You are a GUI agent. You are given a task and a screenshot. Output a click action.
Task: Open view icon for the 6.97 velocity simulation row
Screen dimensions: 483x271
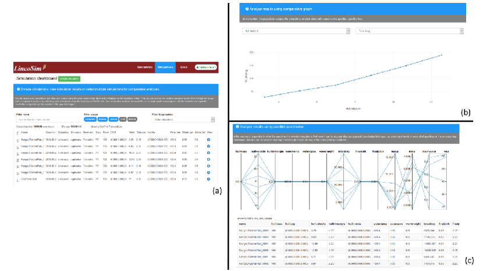tap(208, 173)
